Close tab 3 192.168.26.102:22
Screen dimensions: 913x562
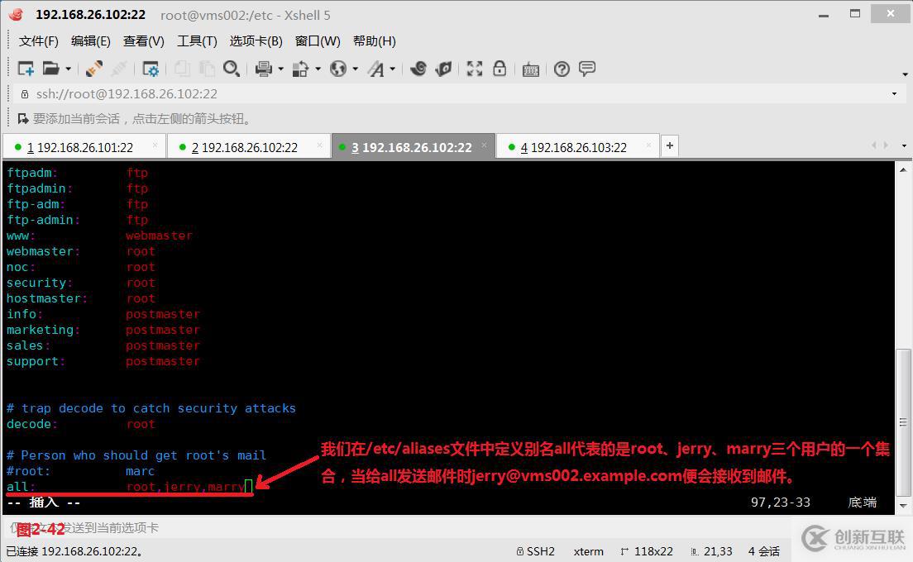484,145
